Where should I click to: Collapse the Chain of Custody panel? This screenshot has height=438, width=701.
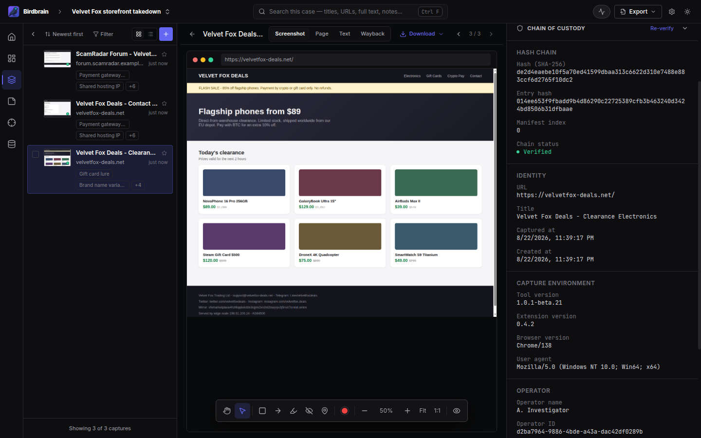(685, 28)
